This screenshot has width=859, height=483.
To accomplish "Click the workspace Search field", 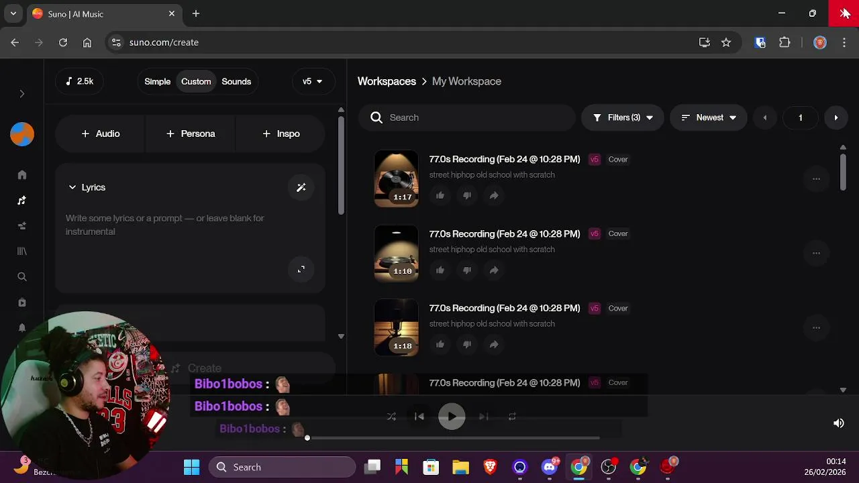I will [466, 117].
